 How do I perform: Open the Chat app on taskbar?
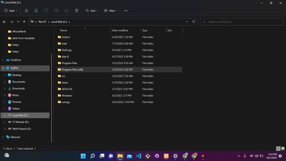pos(111,156)
